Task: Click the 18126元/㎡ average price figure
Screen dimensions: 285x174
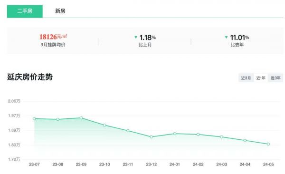Action: pyautogui.click(x=53, y=37)
